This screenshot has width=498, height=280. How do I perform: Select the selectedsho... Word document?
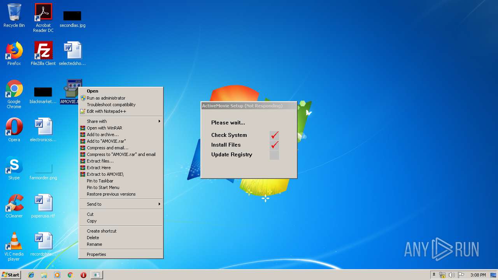click(72, 54)
